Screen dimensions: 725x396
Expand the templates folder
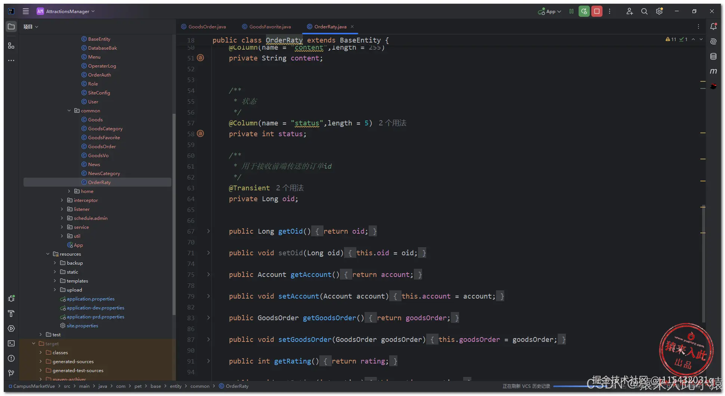tap(55, 281)
